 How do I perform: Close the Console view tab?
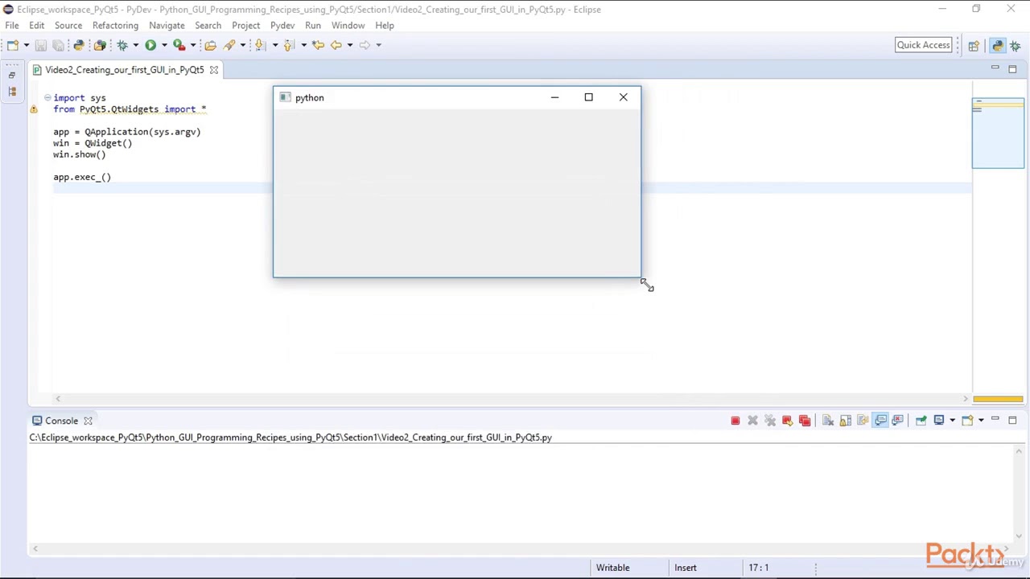(88, 421)
